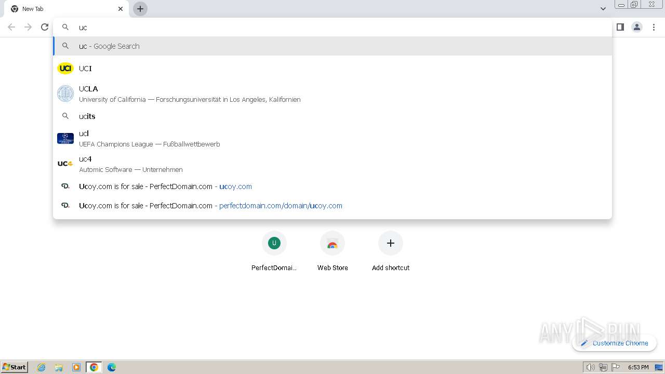Viewport: 665px width, 374px height.
Task: Click the yellow UCI logo icon
Action: pos(65,68)
